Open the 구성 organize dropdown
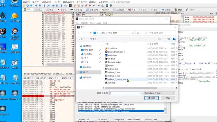The image size is (217, 122). point(82,39)
